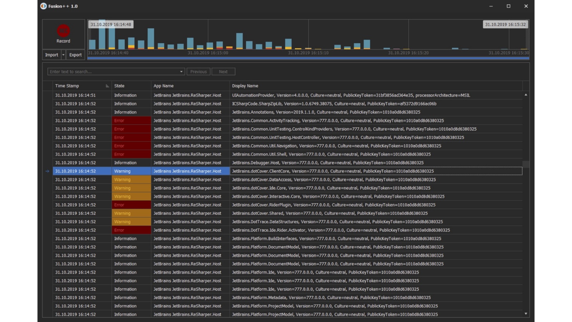Select the JetBrains.dotCover.Interactive.Core entry
This screenshot has width=572, height=322.
coord(287,196)
